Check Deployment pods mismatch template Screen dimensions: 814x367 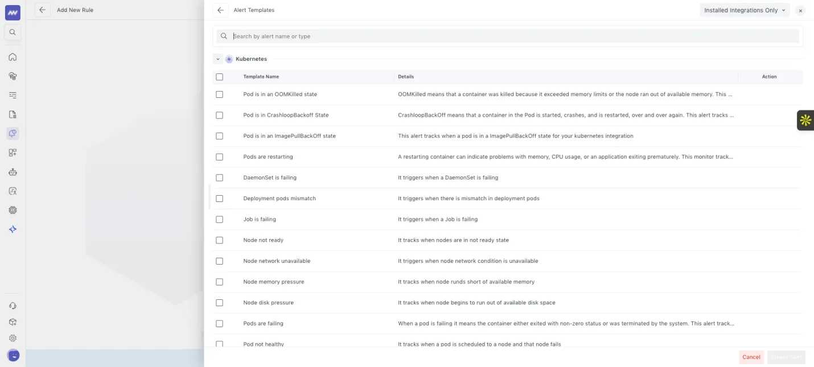[x=219, y=199]
